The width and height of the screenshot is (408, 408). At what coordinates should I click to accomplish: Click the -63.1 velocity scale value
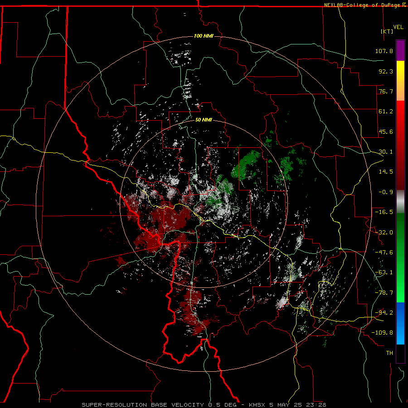384,272
